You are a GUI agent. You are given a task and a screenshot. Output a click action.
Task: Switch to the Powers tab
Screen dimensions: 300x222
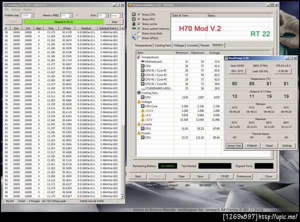(x=205, y=46)
